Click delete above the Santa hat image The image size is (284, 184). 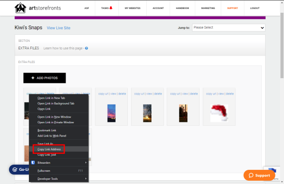(230, 94)
